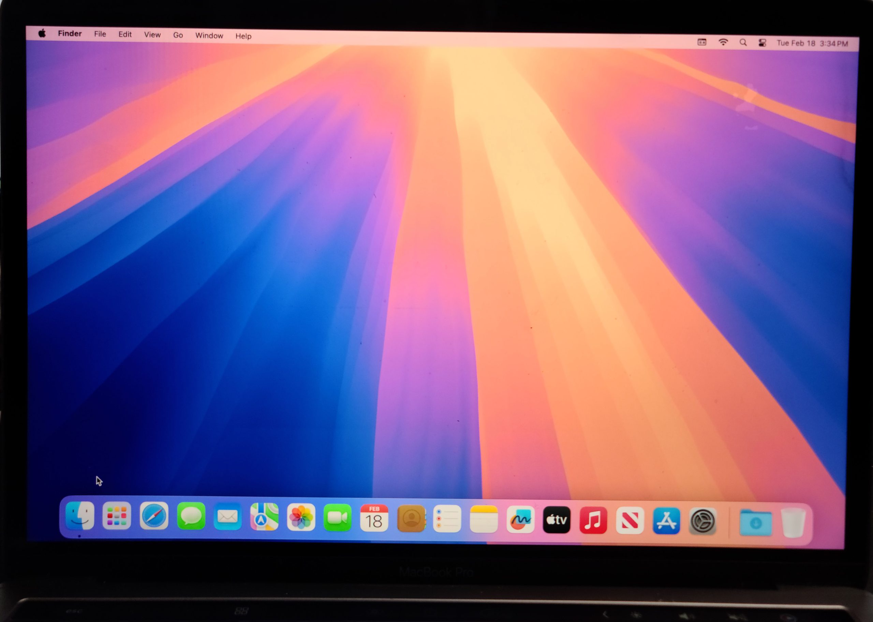This screenshot has height=622, width=873.
Task: Click the date and time display
Action: tap(812, 43)
